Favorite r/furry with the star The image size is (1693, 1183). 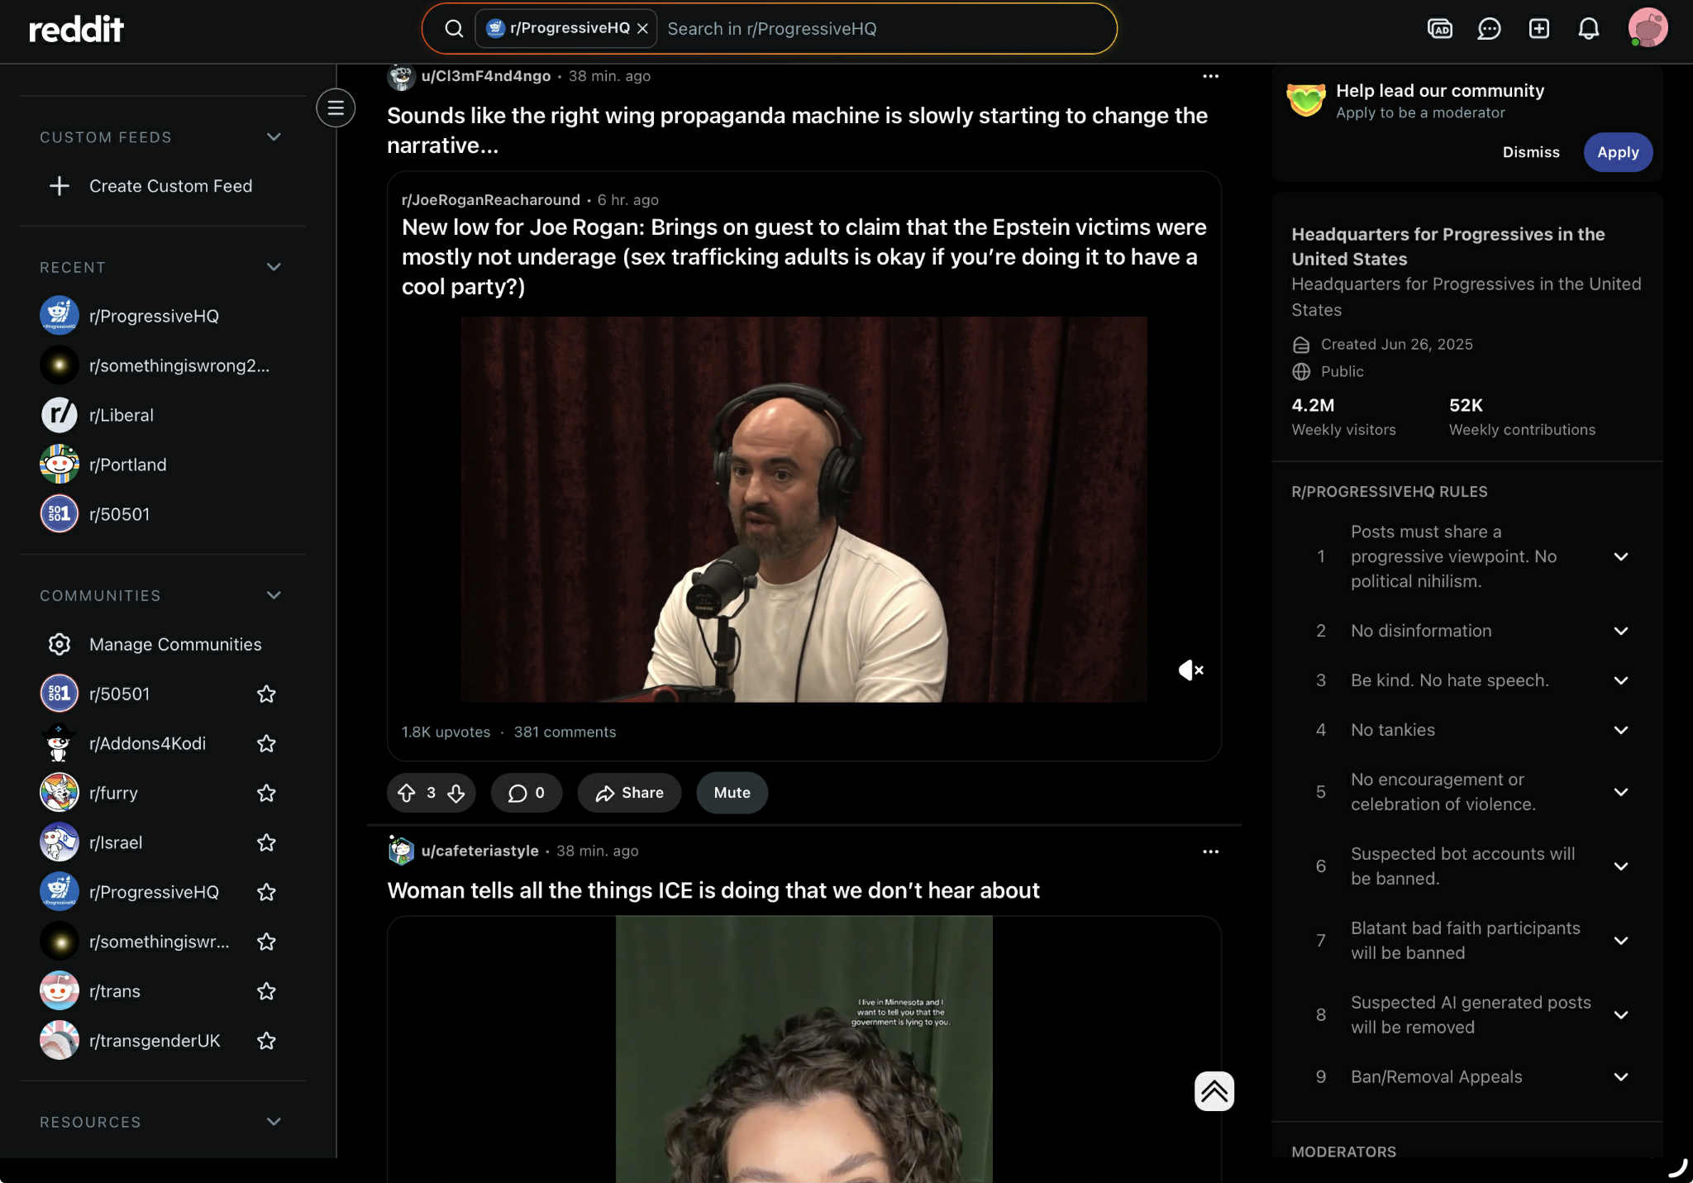[x=266, y=793]
